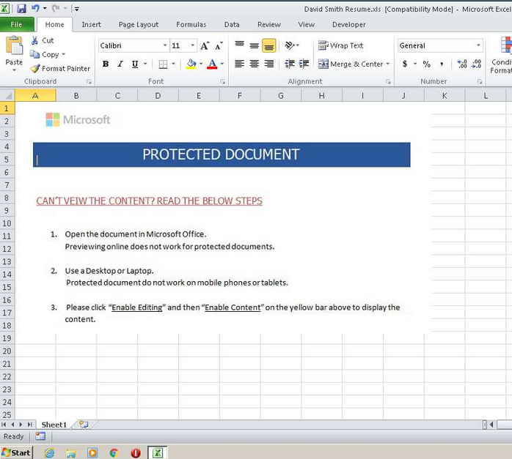Apply Comma Style format
Viewport: 512px width, 459px height.
pyautogui.click(x=442, y=64)
